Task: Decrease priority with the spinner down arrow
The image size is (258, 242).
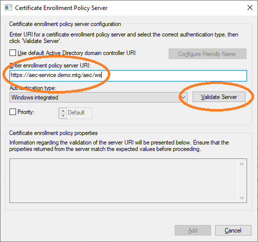Action: click(x=63, y=115)
